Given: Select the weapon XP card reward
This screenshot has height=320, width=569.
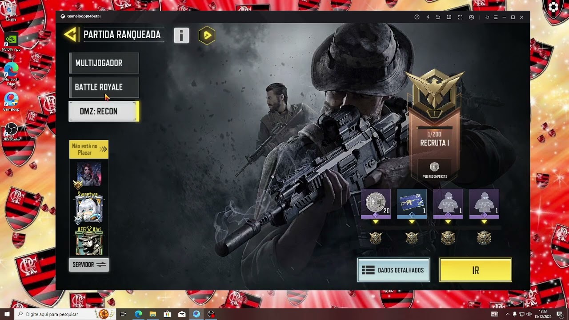Looking at the screenshot, I should click(x=412, y=204).
